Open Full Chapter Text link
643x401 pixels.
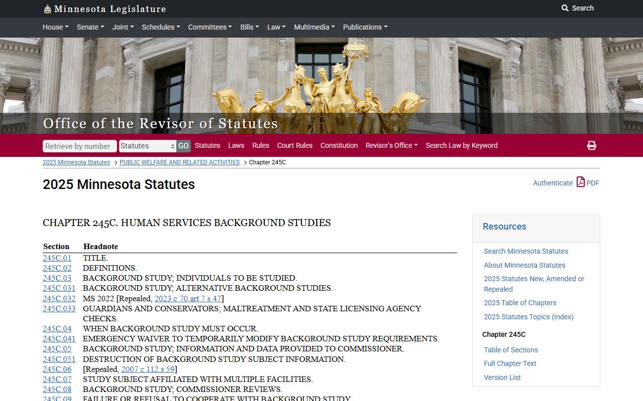510,363
